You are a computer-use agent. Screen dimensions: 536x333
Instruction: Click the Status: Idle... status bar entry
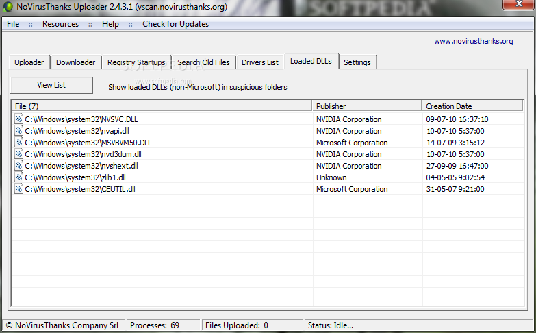419,325
